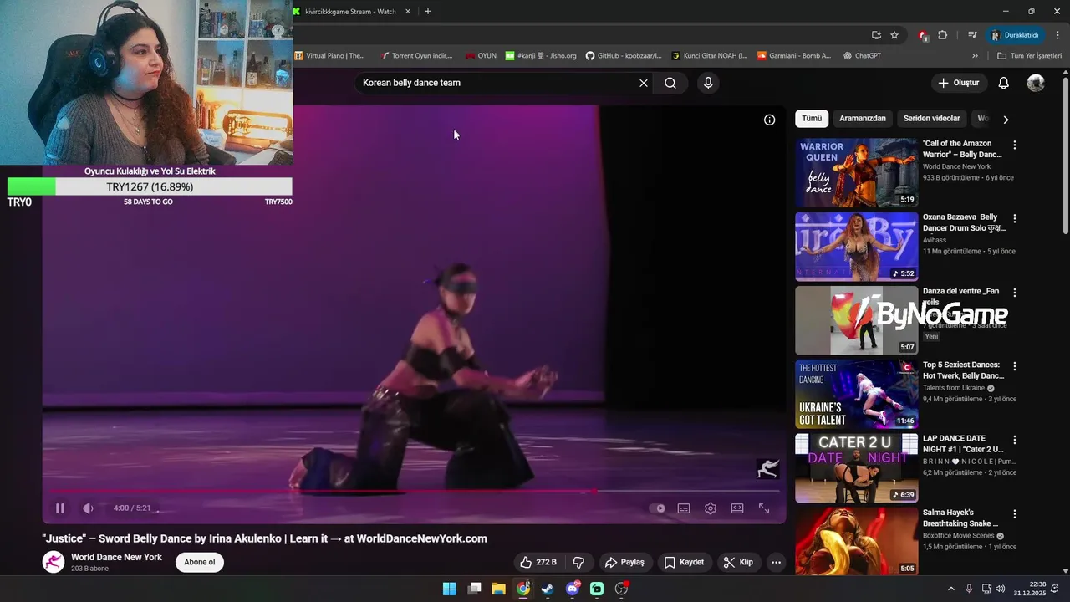Open World Dance New York channel name
The height and width of the screenshot is (602, 1070).
116,557
